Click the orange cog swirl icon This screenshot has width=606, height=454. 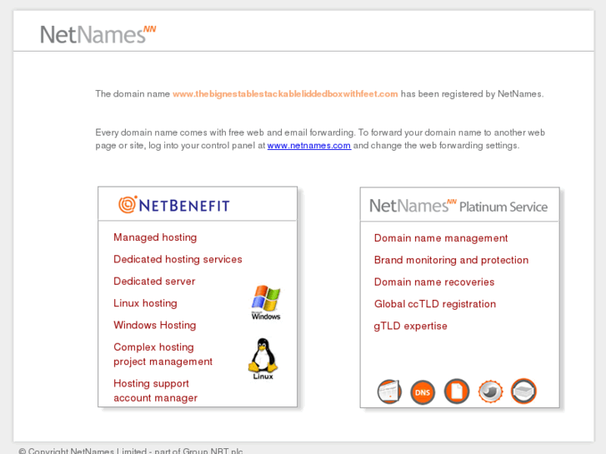click(x=490, y=392)
